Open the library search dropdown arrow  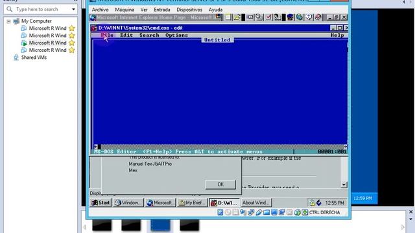pos(73,9)
